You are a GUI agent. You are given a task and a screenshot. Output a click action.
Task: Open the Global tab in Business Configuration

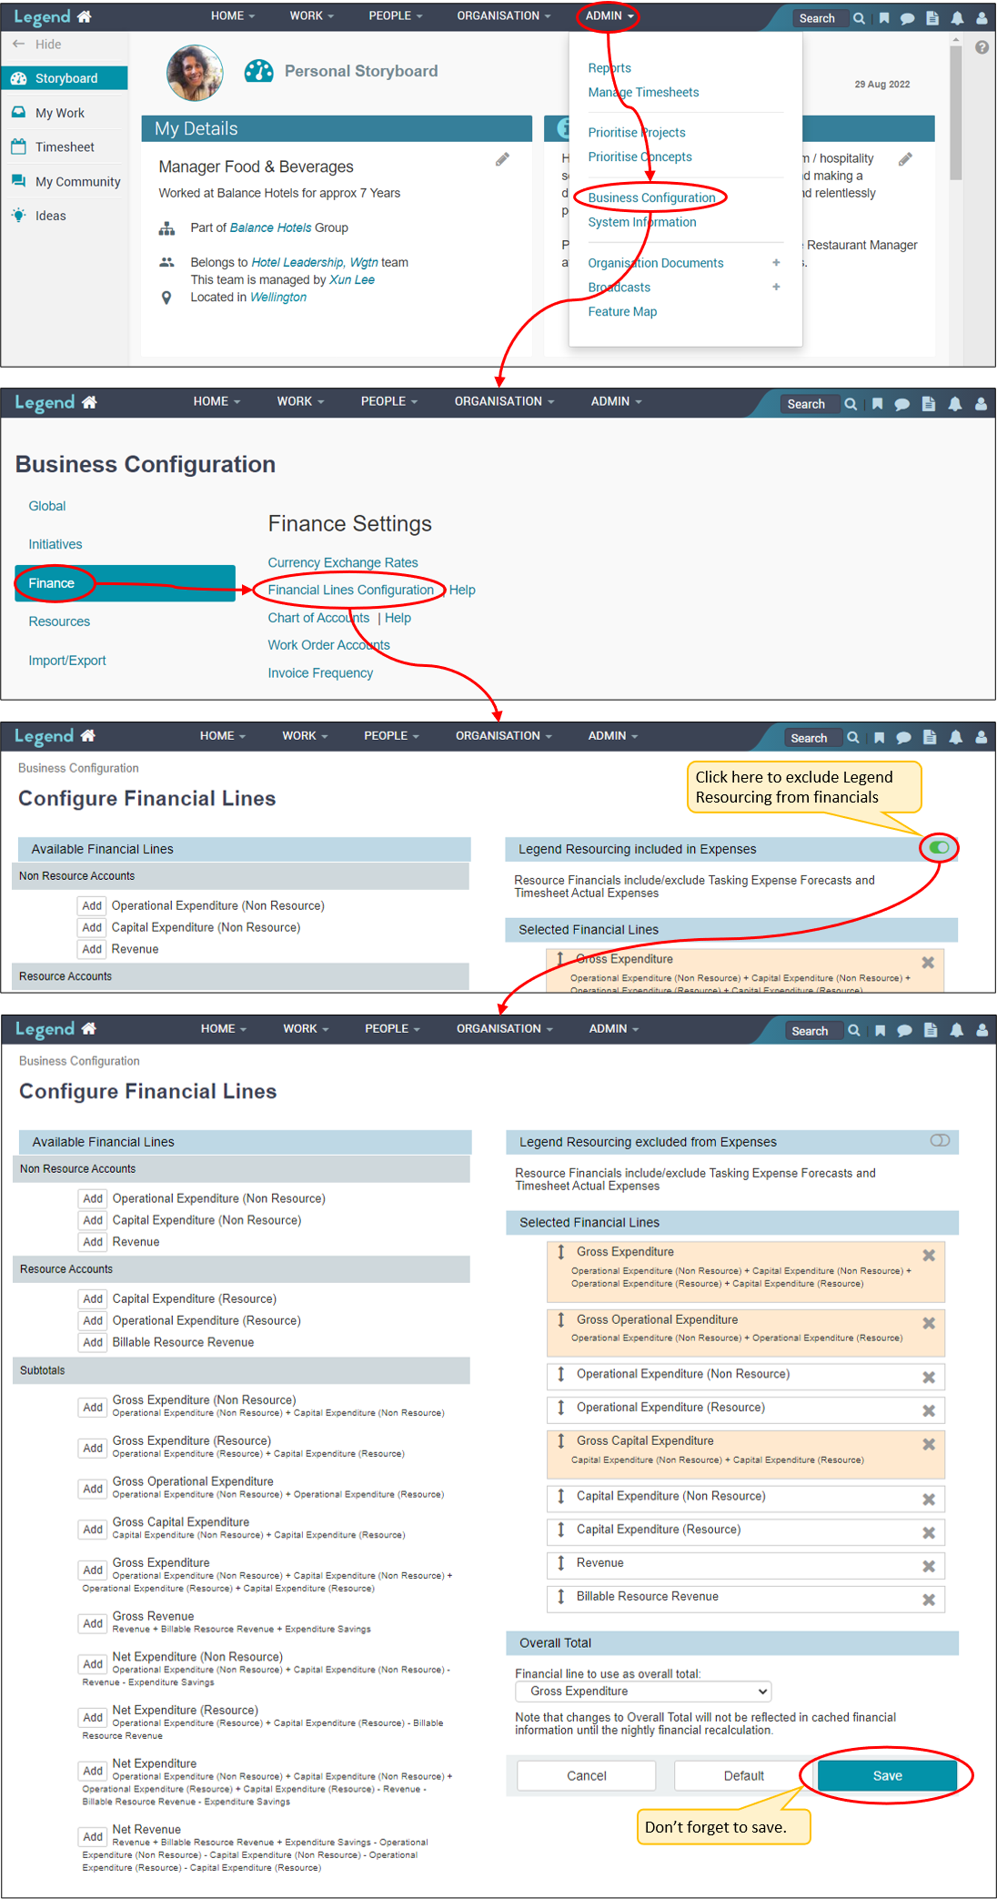tap(47, 506)
